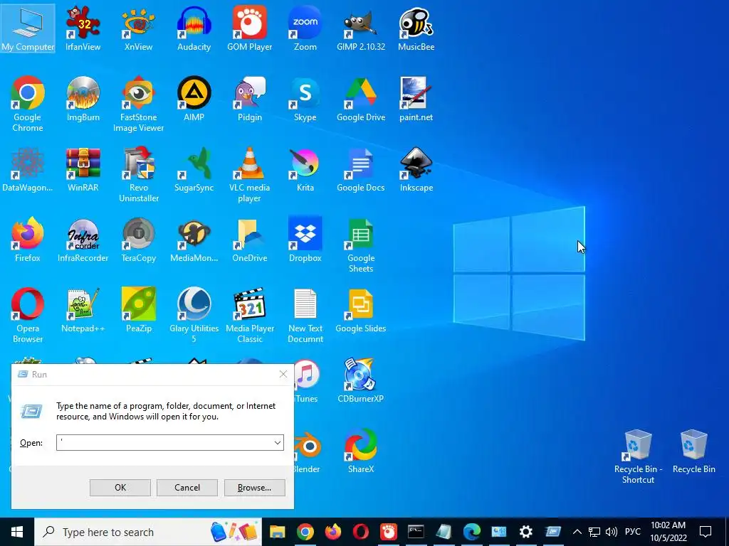729x546 pixels.
Task: Select the Pidgin desktop shortcut
Action: coord(250,98)
